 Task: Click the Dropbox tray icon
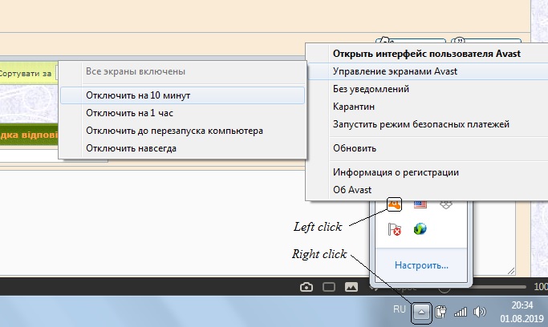pyautogui.click(x=446, y=204)
